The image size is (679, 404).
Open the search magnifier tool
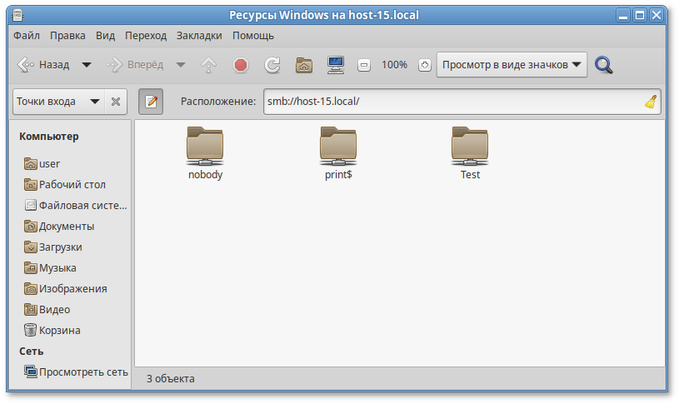(x=604, y=65)
